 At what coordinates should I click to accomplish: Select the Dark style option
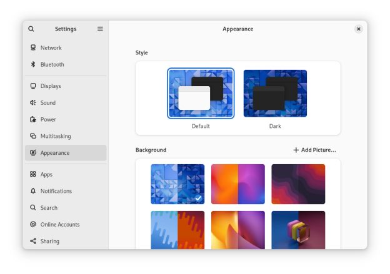tap(275, 93)
